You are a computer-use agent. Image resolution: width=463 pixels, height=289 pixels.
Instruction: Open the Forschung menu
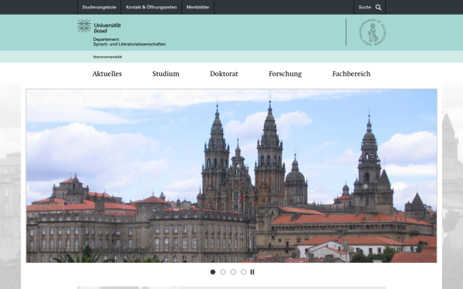[286, 74]
